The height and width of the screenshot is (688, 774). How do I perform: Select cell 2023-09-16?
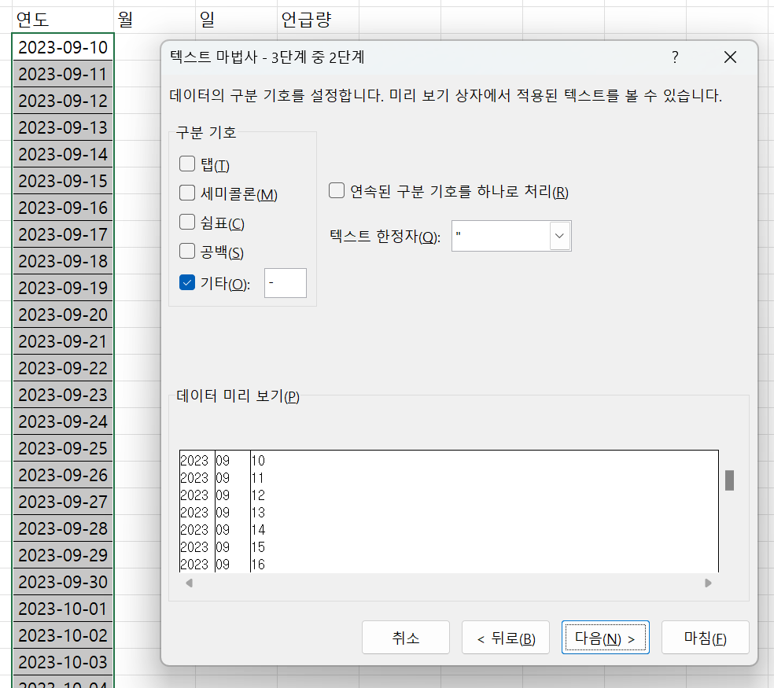[x=63, y=208]
